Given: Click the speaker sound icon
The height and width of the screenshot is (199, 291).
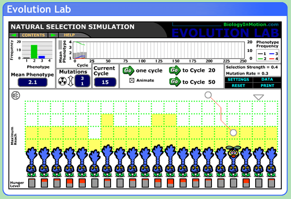Looking at the screenshot, I should 16,95.
